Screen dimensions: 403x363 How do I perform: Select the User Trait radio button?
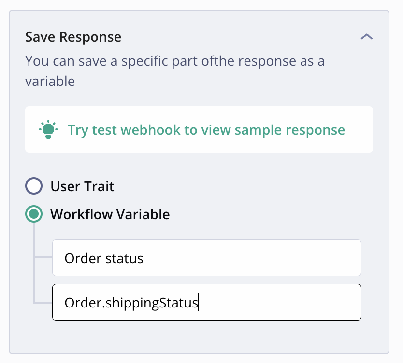(34, 186)
